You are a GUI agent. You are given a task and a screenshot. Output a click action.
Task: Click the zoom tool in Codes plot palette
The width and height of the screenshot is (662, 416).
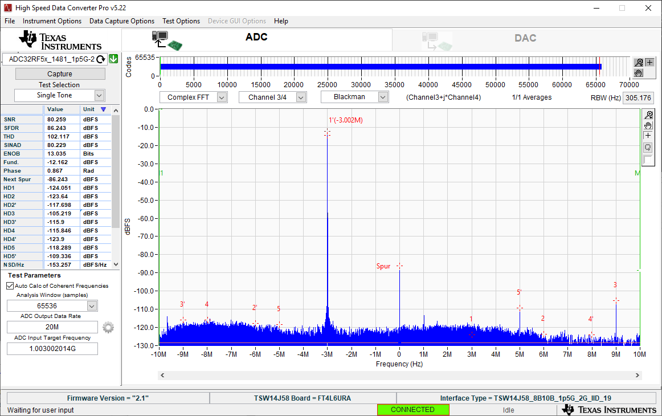click(x=639, y=62)
